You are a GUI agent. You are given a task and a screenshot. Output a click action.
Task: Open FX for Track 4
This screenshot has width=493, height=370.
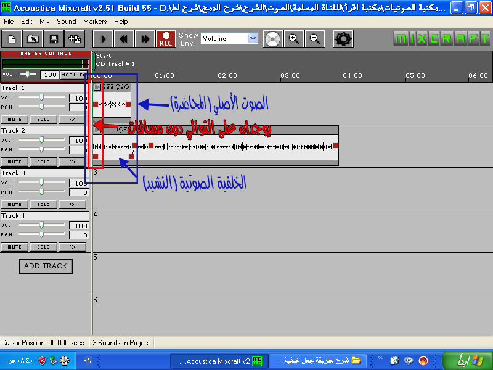[x=72, y=247]
